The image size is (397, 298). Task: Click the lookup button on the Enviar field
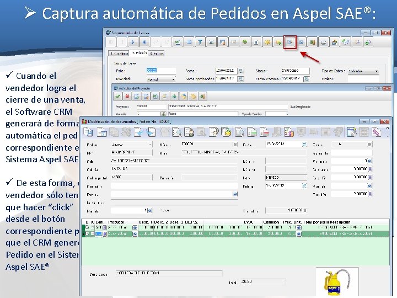click(235, 194)
